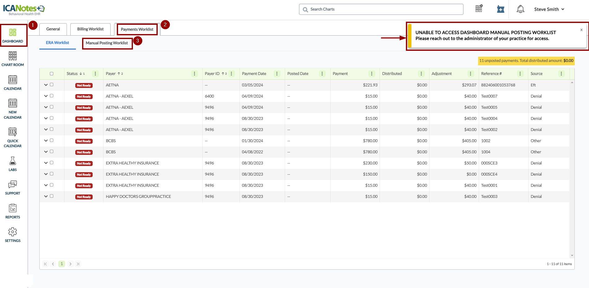
Task: Close the access warning notification
Action: 582,30
